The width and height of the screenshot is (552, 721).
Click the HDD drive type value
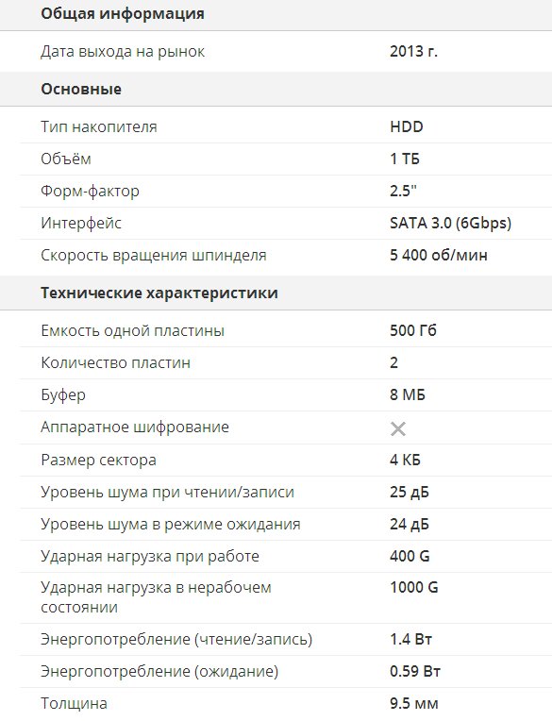[407, 126]
